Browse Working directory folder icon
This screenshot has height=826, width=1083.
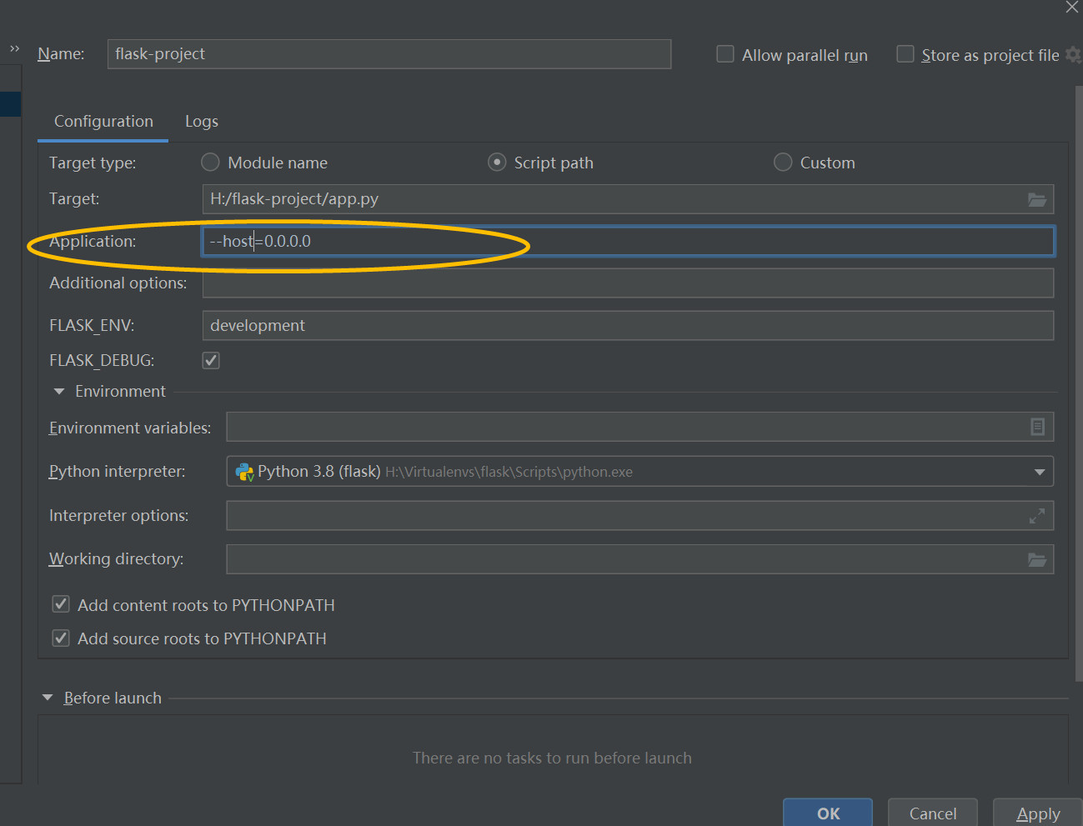pos(1036,559)
